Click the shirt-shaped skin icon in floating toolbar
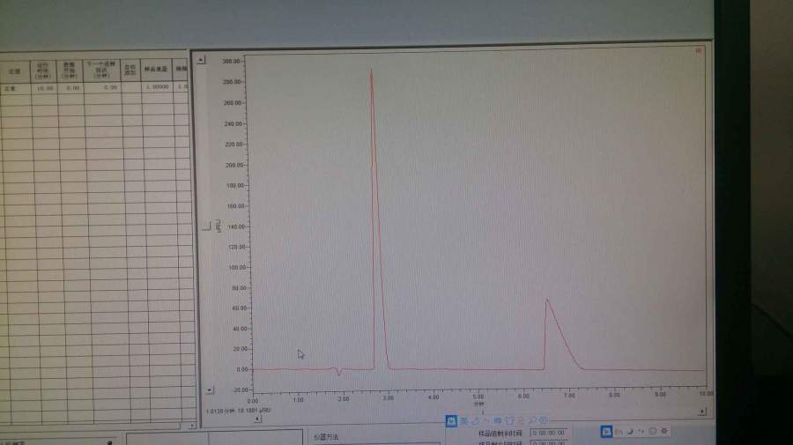Screen dimensions: 793x445 click(x=510, y=420)
